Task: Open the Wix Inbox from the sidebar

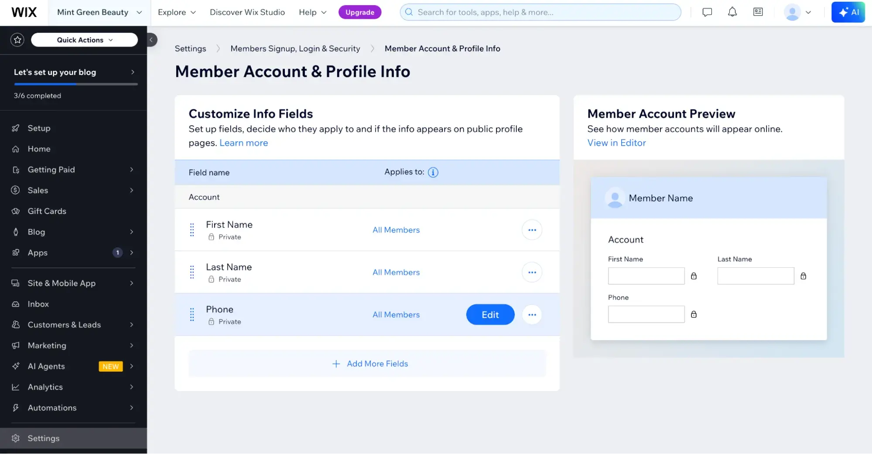Action: pos(38,304)
